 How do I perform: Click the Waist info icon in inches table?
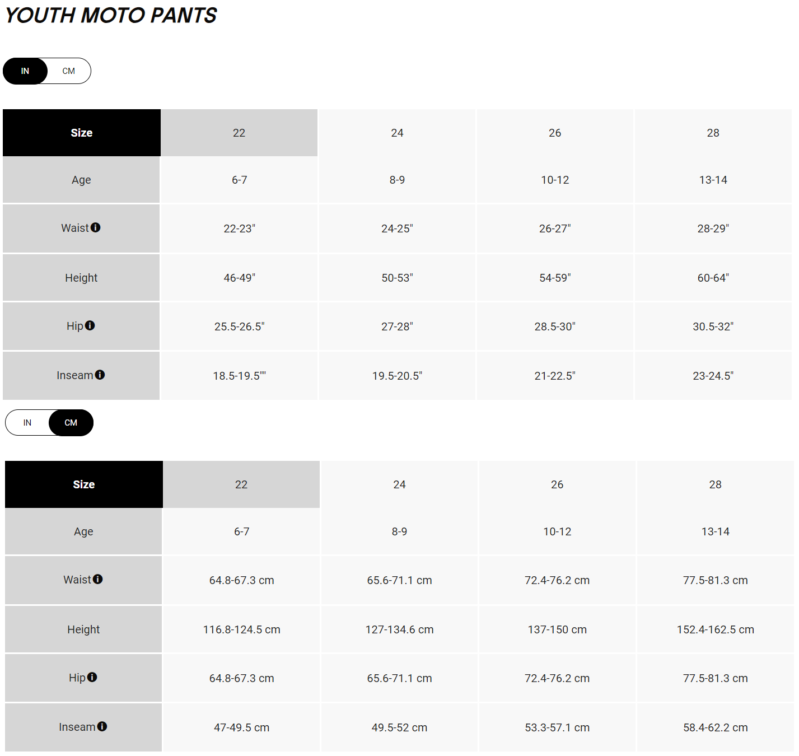click(96, 227)
